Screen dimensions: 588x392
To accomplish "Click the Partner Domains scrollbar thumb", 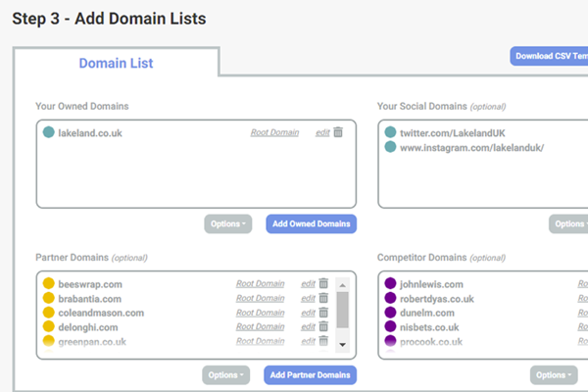I will click(342, 310).
